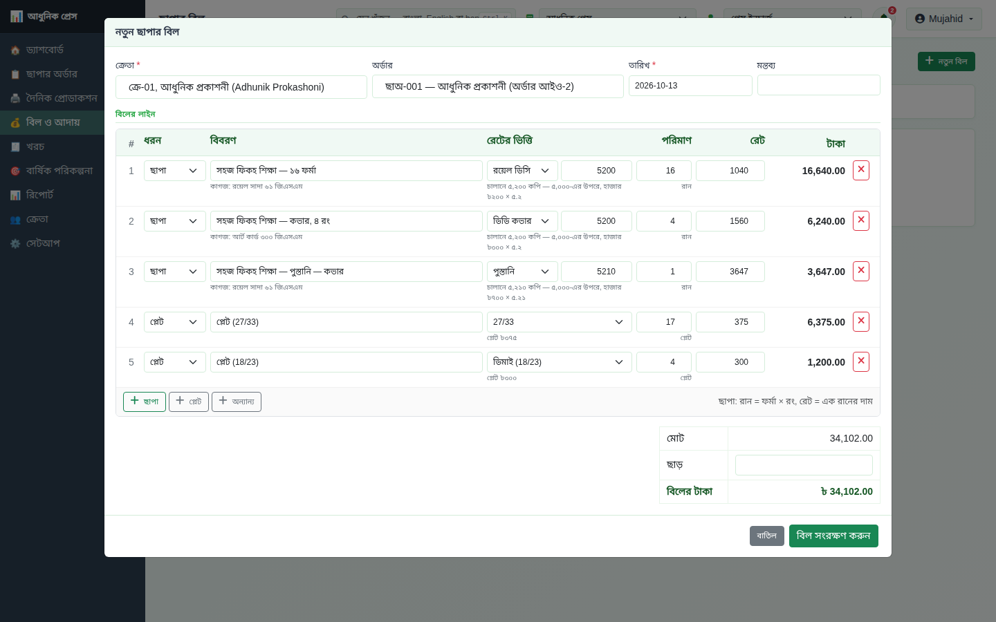Expand the 27/33 plate size dropdown
This screenshot has height=622, width=996.
(560, 322)
